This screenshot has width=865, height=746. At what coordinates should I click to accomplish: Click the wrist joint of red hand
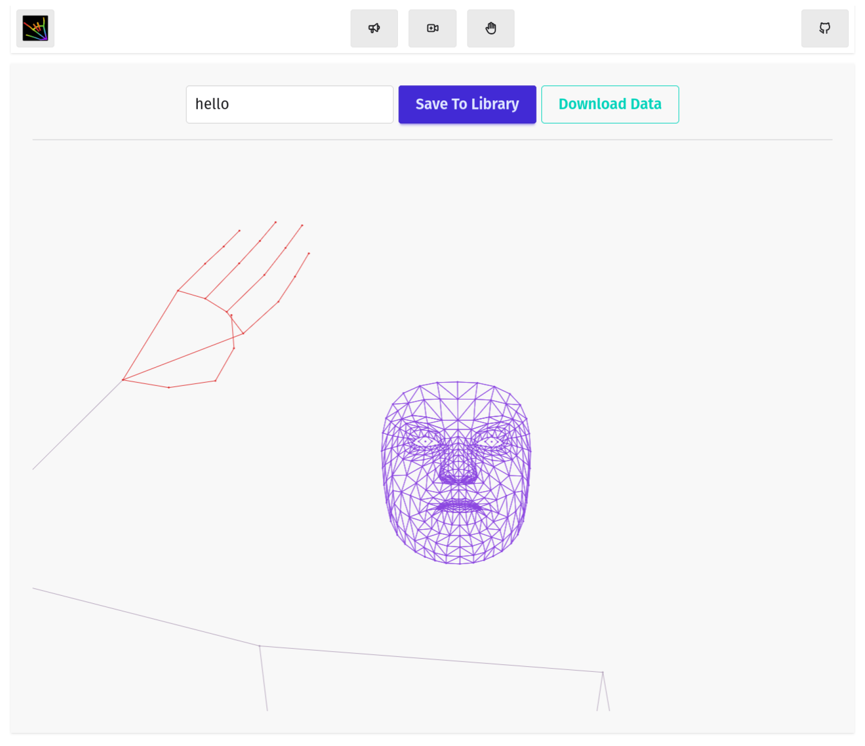tap(123, 379)
